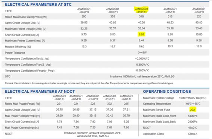Screen dimensions: 212x139
Task: Click the Temperature Coefficient of Voc label
Action: pyautogui.click(x=28, y=65)
